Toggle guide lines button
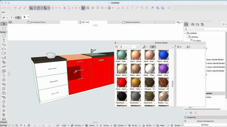The width and height of the screenshot is (227, 127). point(31,8)
